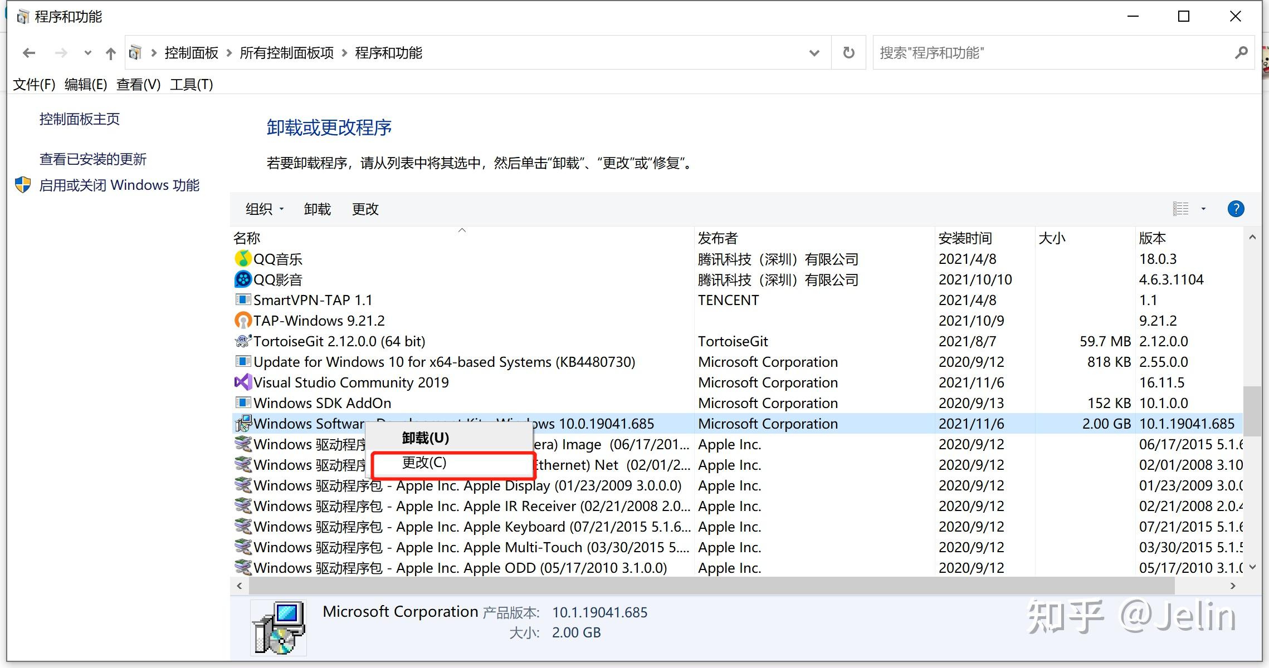Open the help question mark icon
This screenshot has height=668, width=1269.
1236,209
